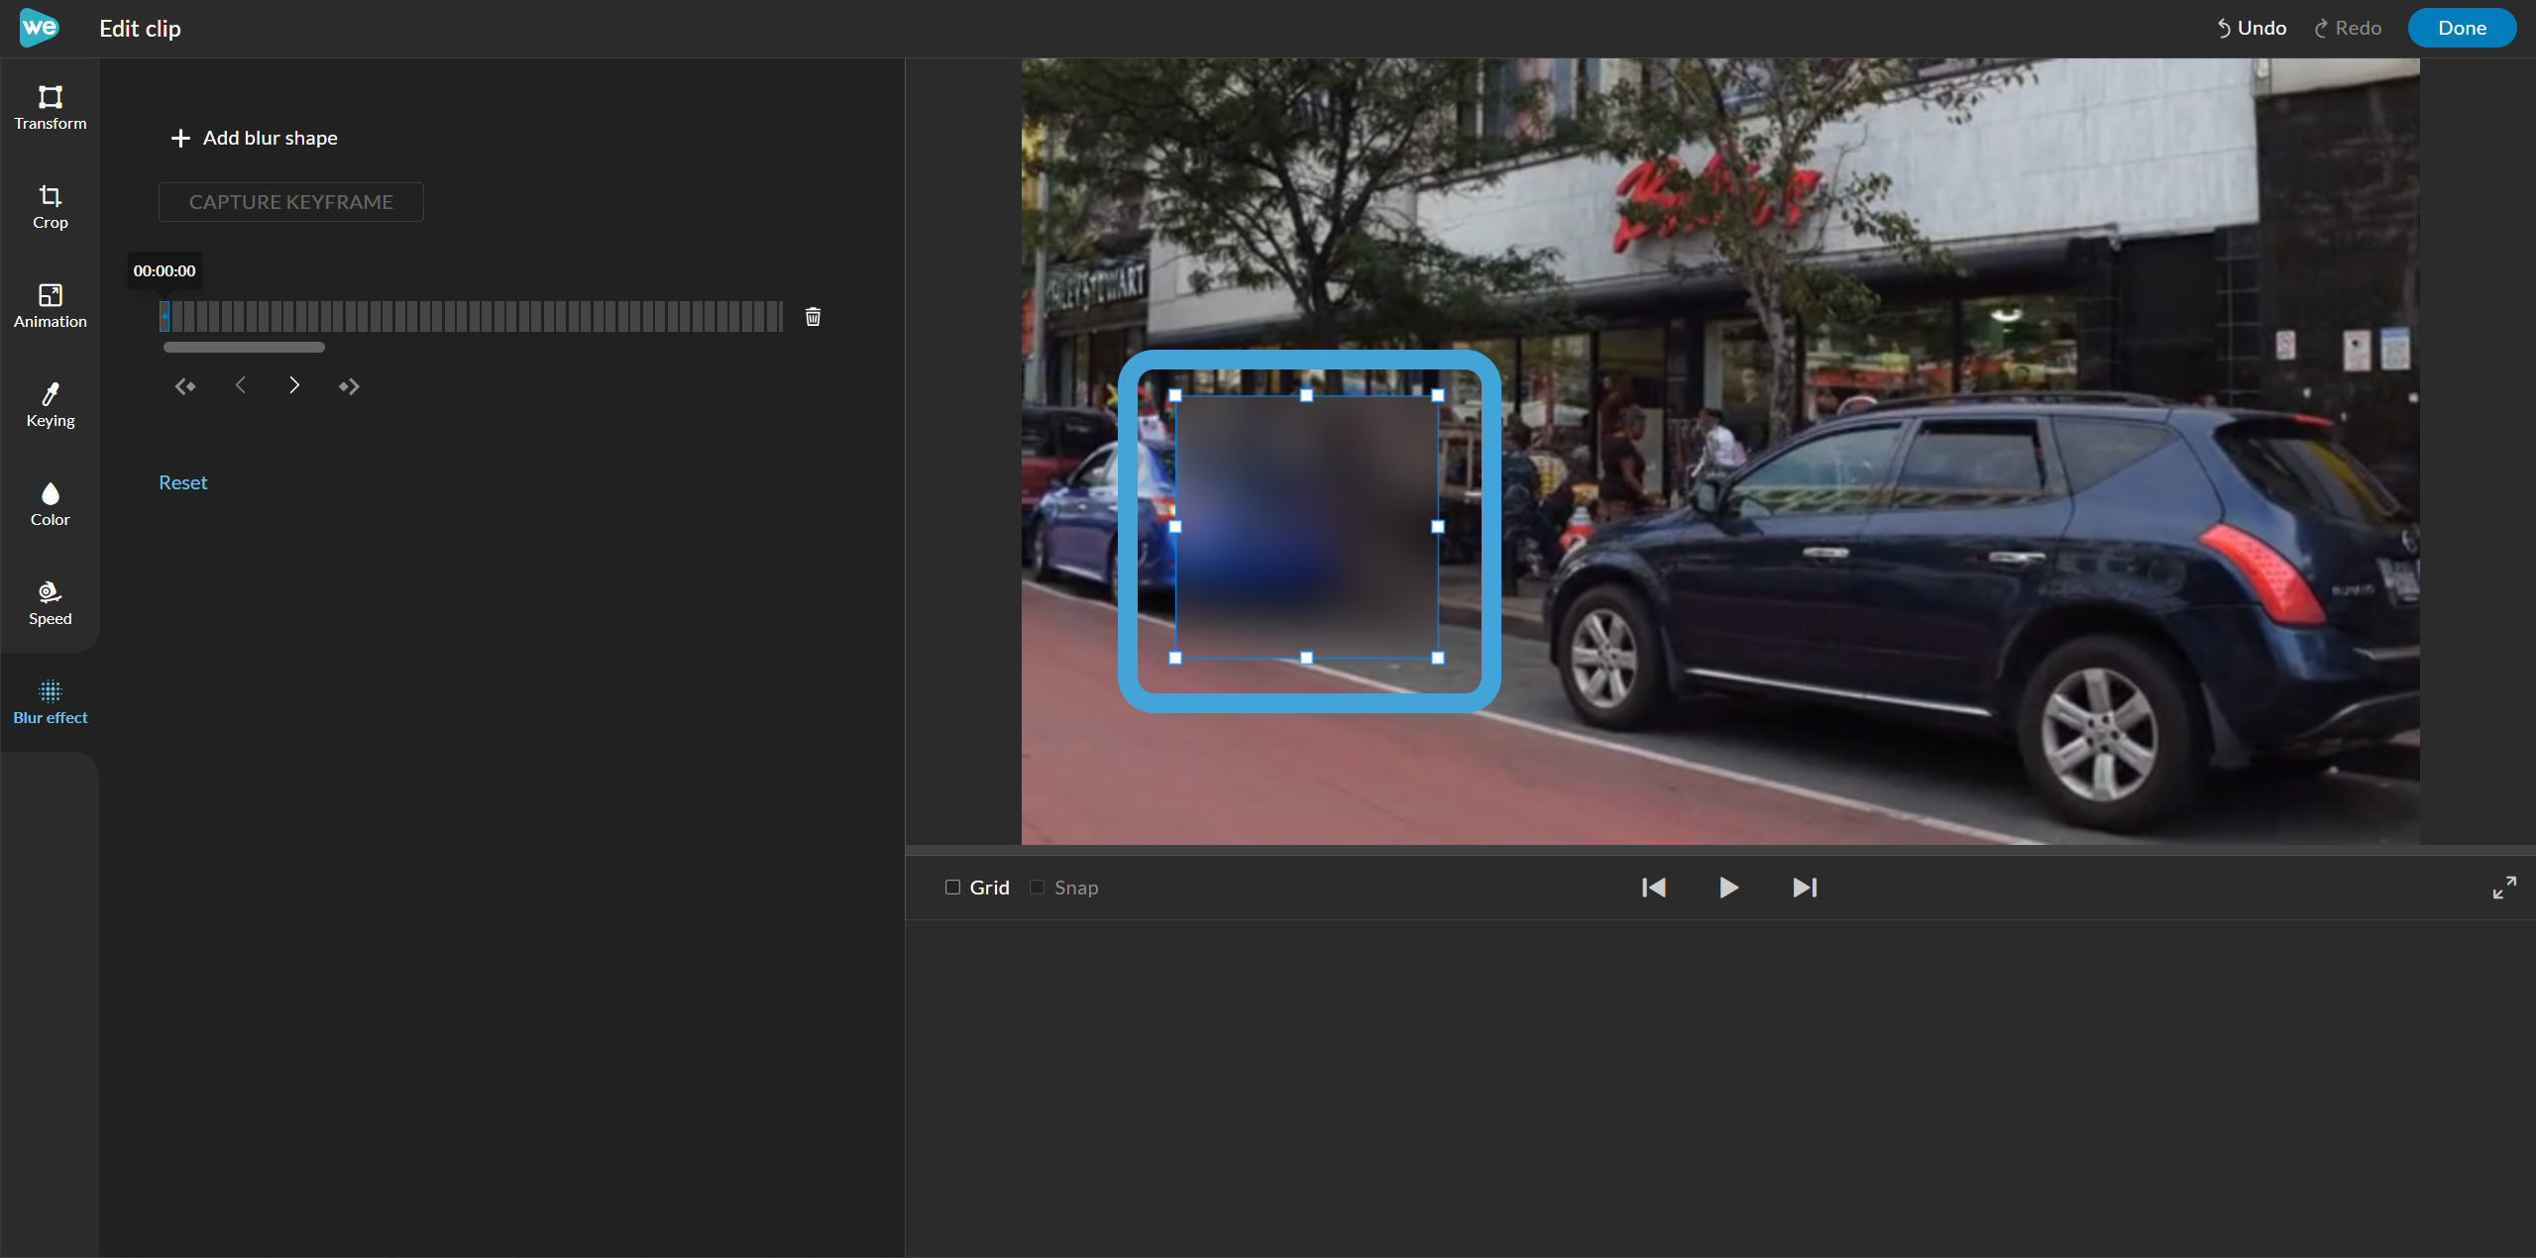2536x1258 pixels.
Task: Click the WeVideo logo
Action: coord(38,27)
